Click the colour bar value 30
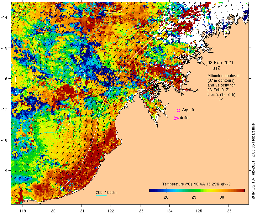Screen dimensions: 257x213 click(x=222, y=197)
